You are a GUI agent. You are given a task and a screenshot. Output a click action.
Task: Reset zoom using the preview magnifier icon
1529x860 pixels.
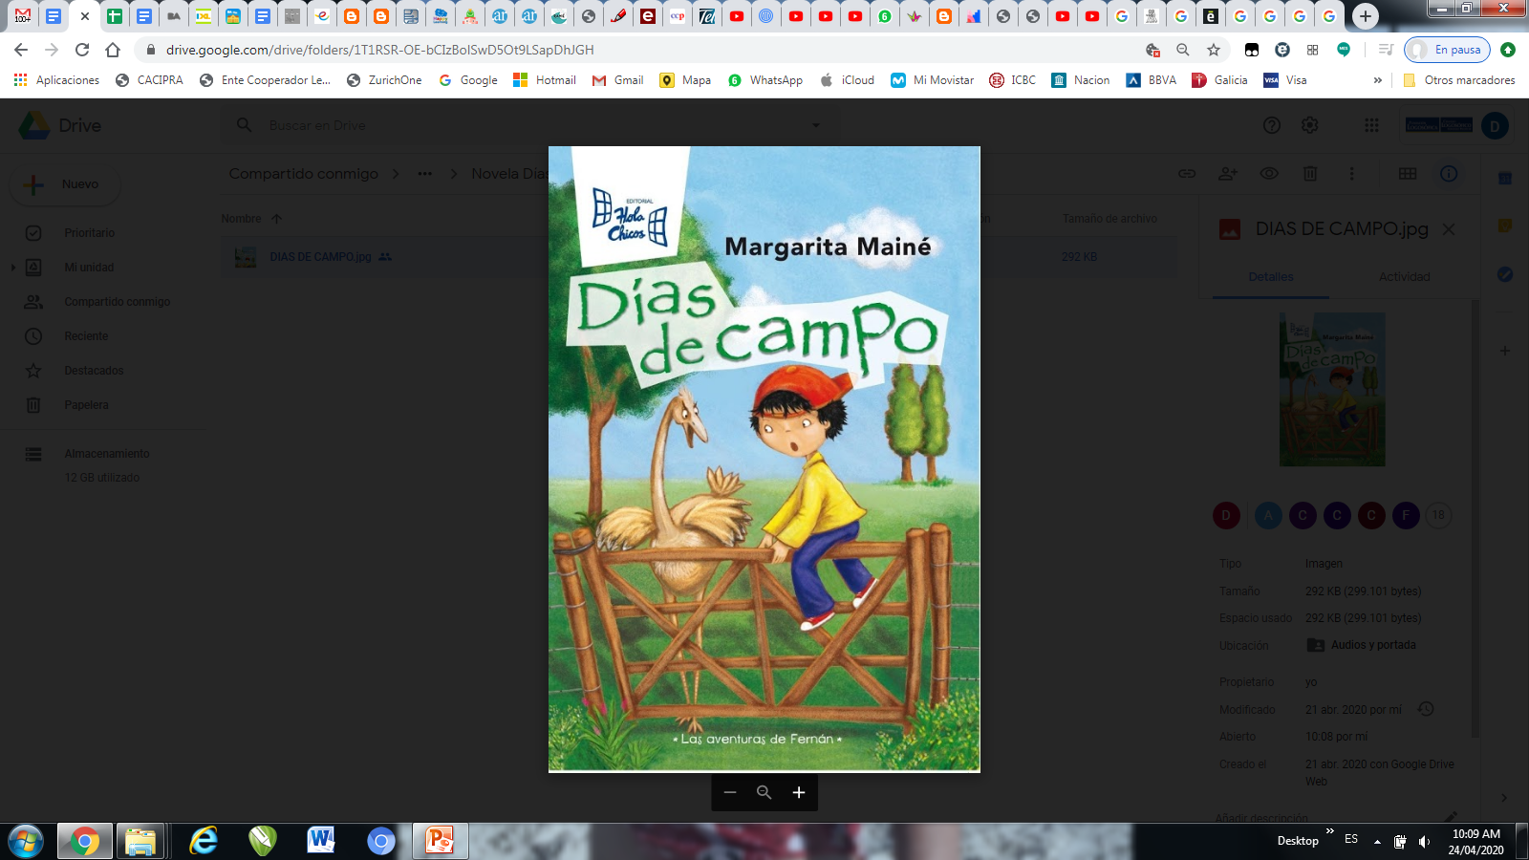click(764, 792)
